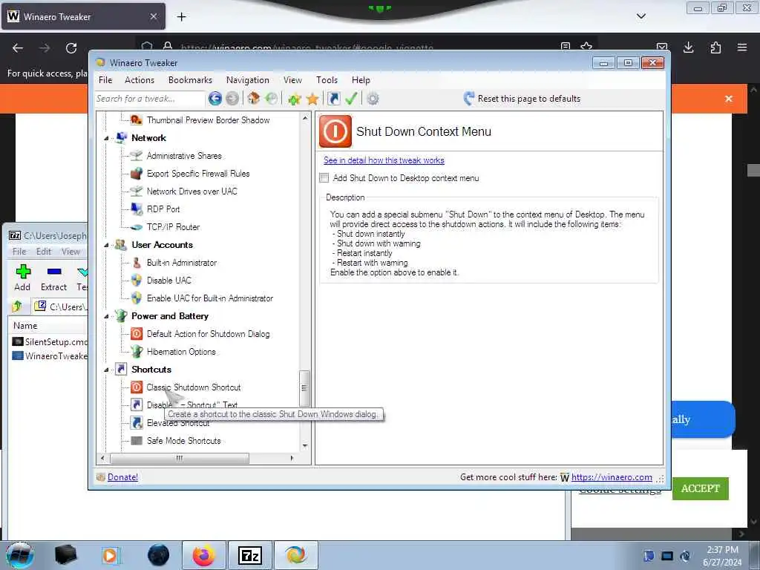Open 7-Zip from the taskbar
This screenshot has width=760, height=570.
[250, 555]
